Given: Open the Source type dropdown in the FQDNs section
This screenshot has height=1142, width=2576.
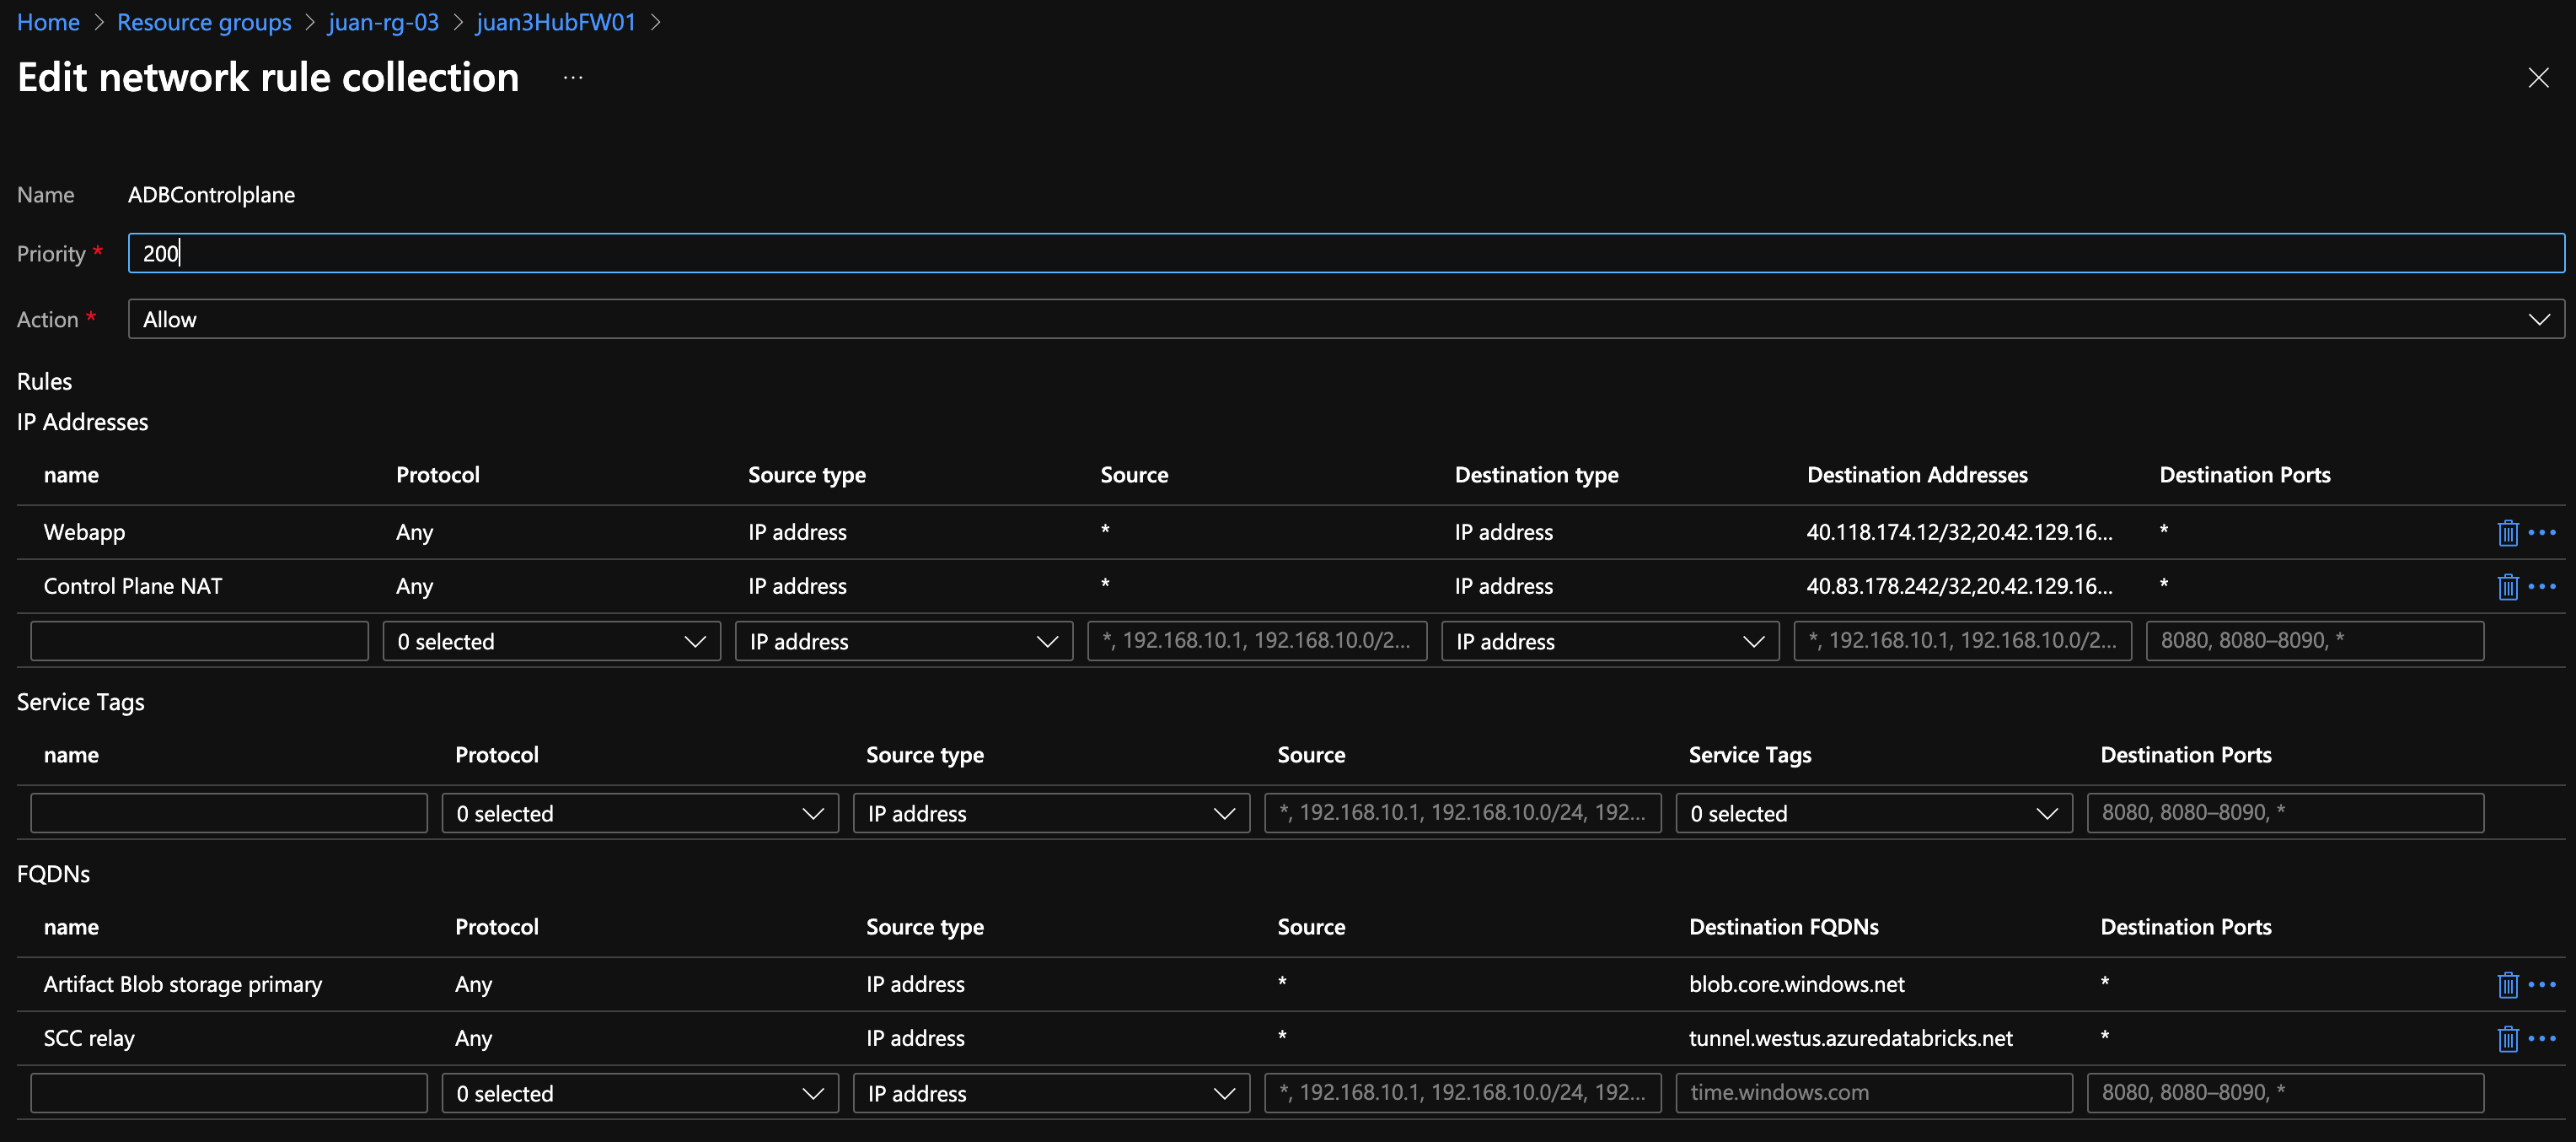Looking at the screenshot, I should pos(1050,1092).
